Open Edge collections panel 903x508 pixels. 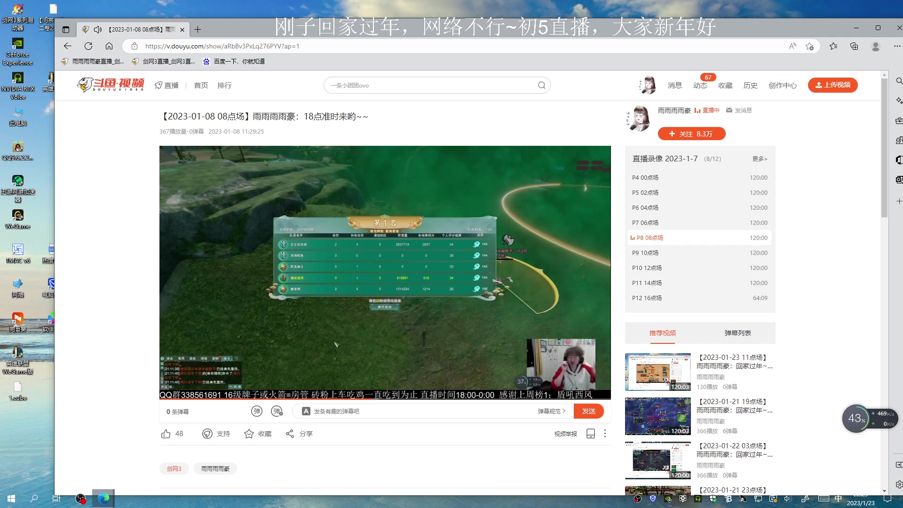point(854,46)
